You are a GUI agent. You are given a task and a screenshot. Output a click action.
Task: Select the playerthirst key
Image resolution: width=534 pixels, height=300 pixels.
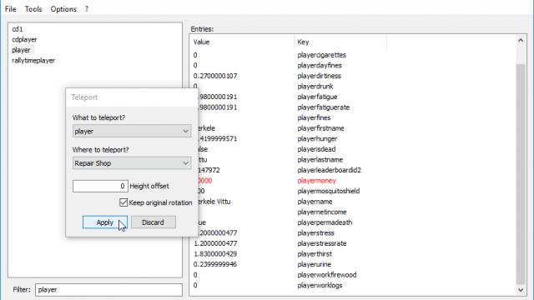point(315,254)
